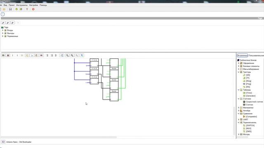
Task: Select the Скоростной счетчик block
Action: pos(255,102)
